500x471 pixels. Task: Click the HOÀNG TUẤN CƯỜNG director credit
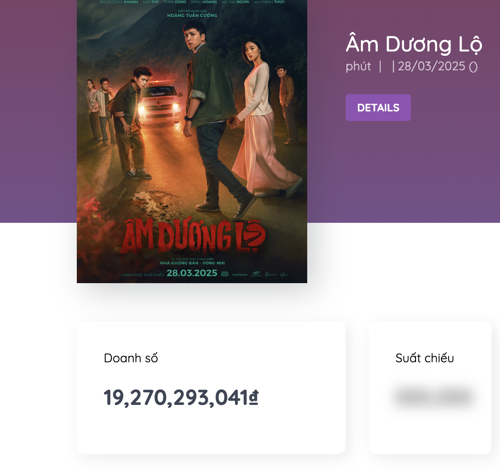click(x=192, y=15)
